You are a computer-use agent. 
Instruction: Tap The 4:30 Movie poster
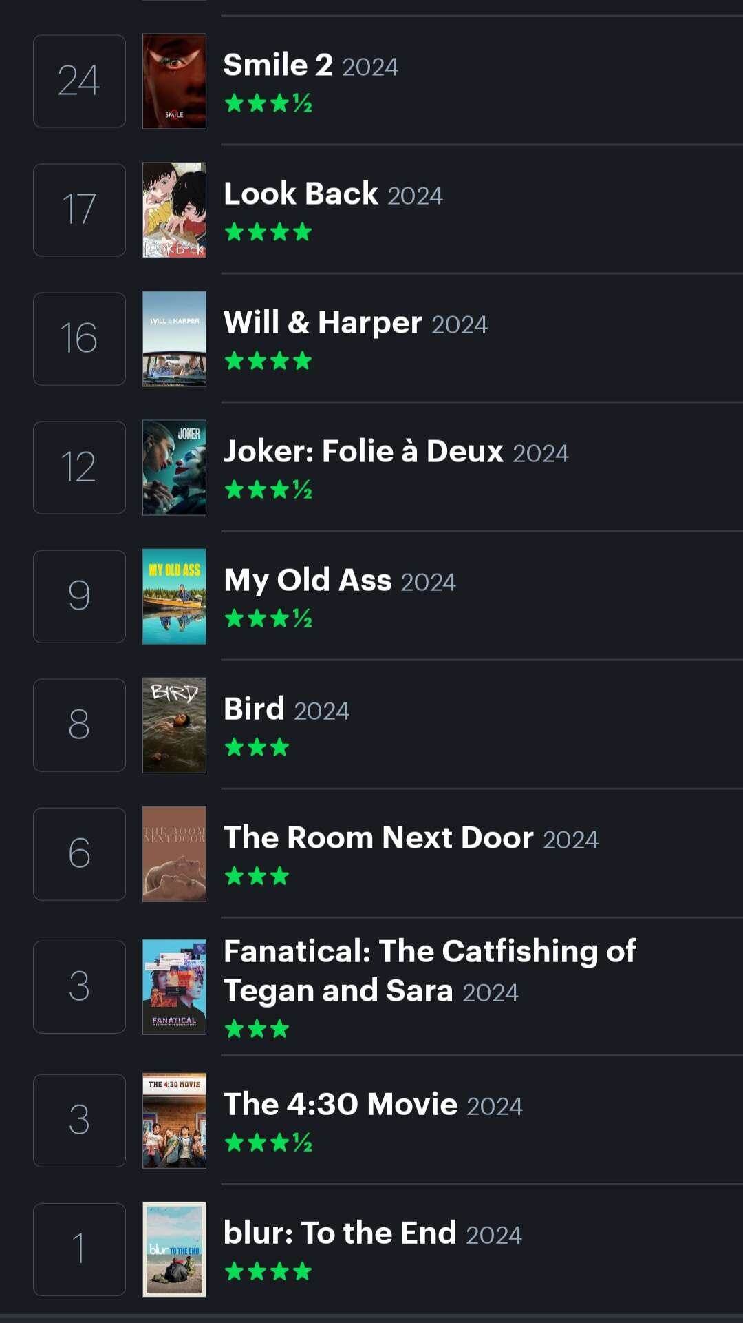174,1121
